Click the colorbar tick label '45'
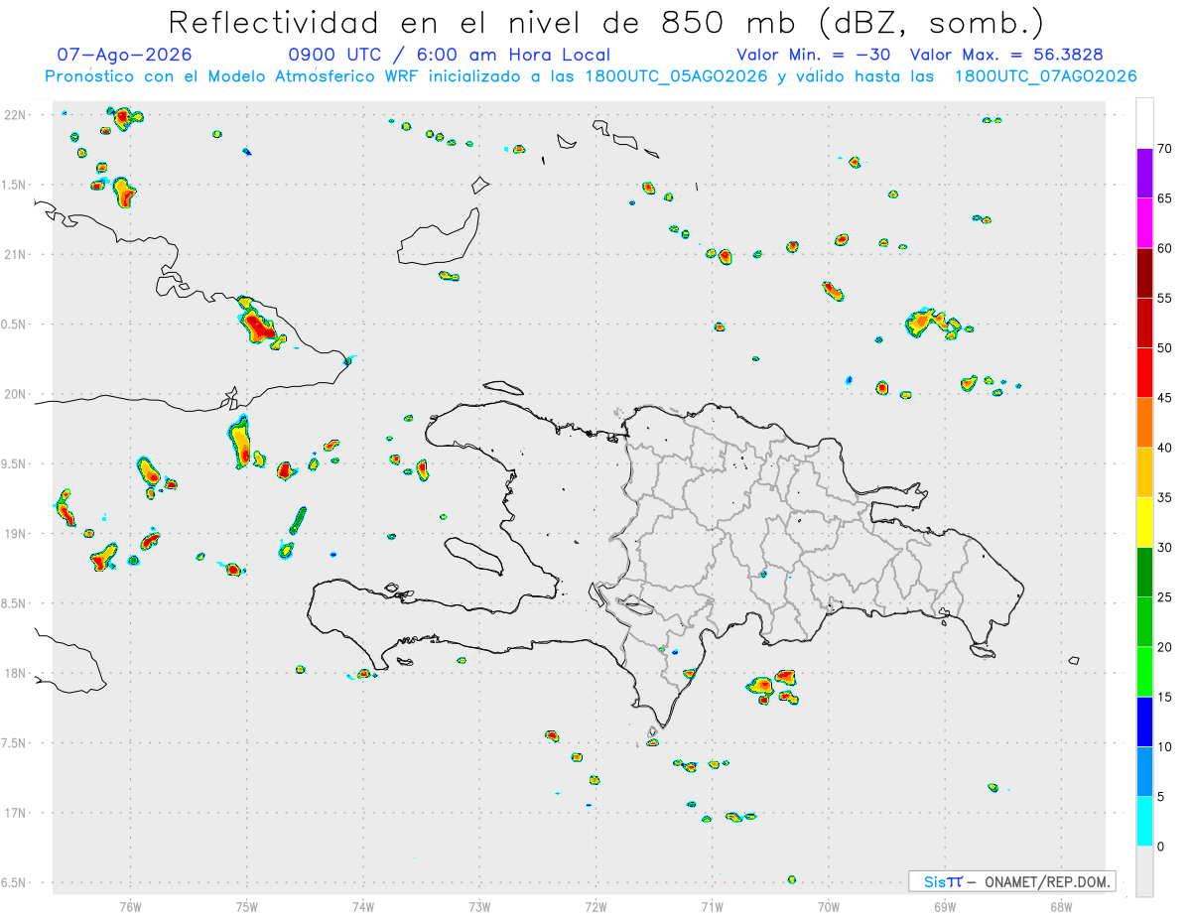The image size is (1191, 920). [x=1165, y=398]
